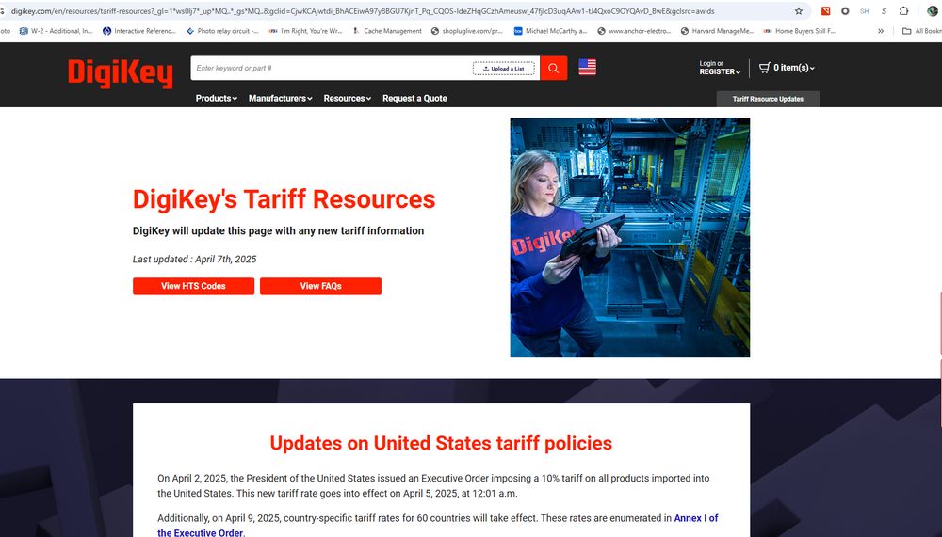This screenshot has width=942, height=537.
Task: Open Request a Quote
Action: tap(414, 99)
